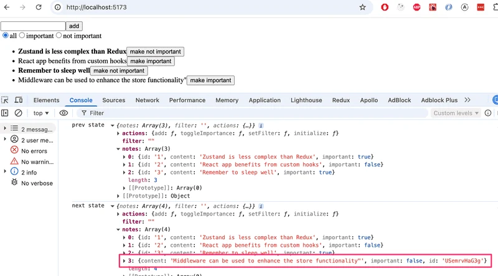Open the ABP extension icon
498x276 pixels.
click(416, 7)
